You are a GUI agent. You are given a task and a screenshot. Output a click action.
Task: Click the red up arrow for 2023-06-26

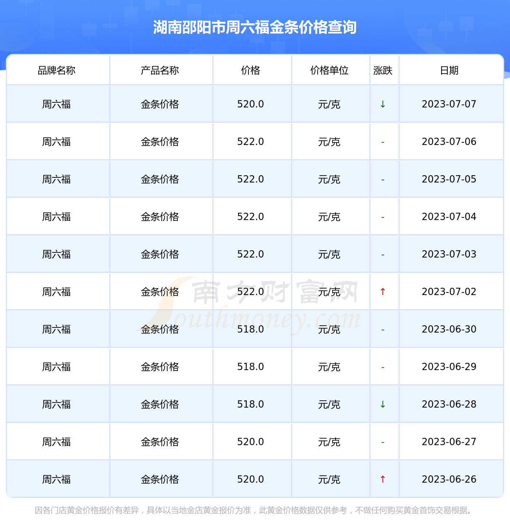(x=383, y=479)
